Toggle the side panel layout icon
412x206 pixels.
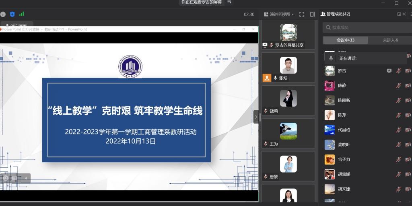pos(312,14)
